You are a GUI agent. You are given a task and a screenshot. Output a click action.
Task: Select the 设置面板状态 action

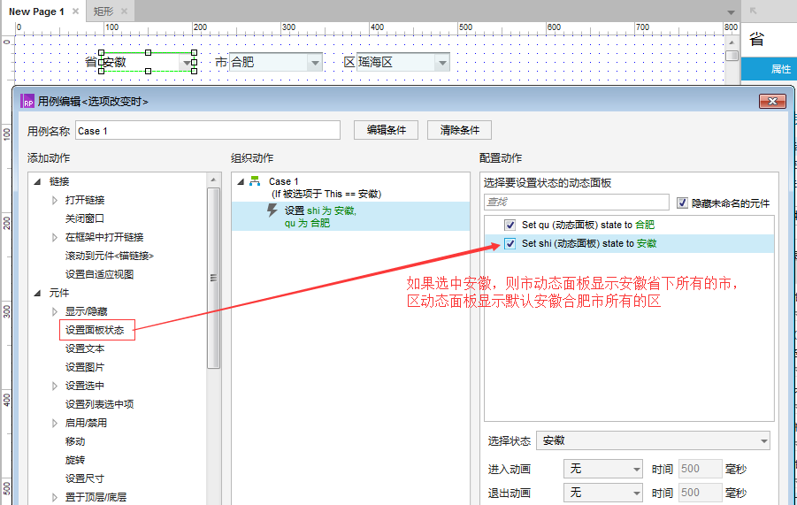(95, 330)
